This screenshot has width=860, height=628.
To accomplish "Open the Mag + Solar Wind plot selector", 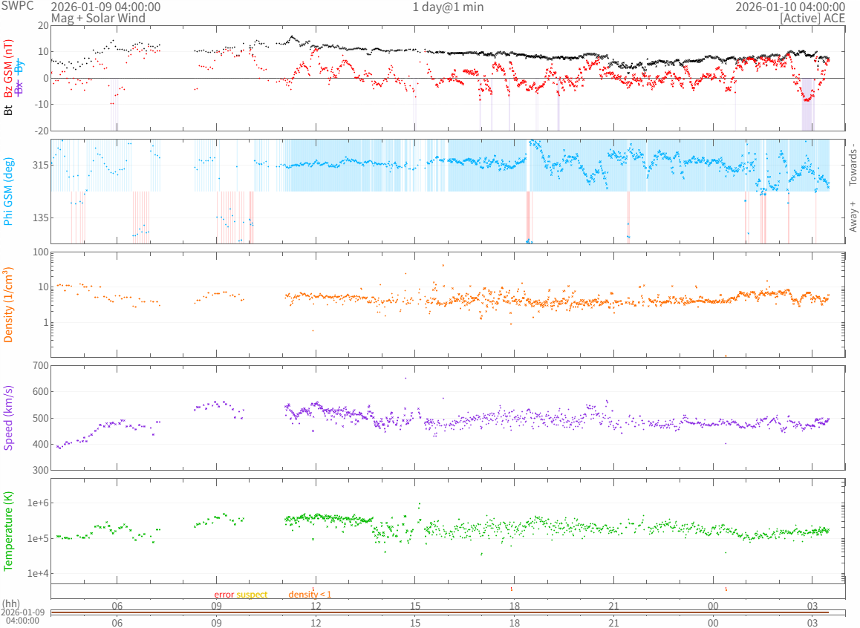I will 98,18.
